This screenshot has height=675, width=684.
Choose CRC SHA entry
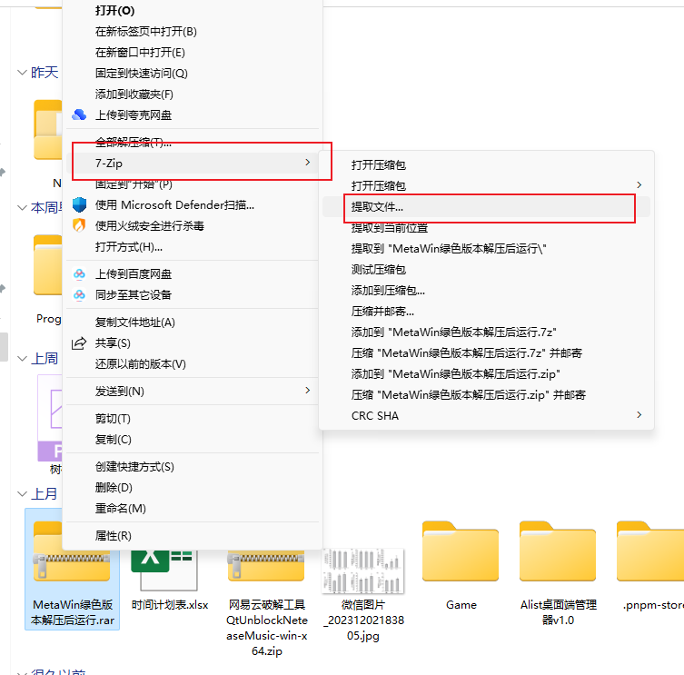pyautogui.click(x=486, y=416)
